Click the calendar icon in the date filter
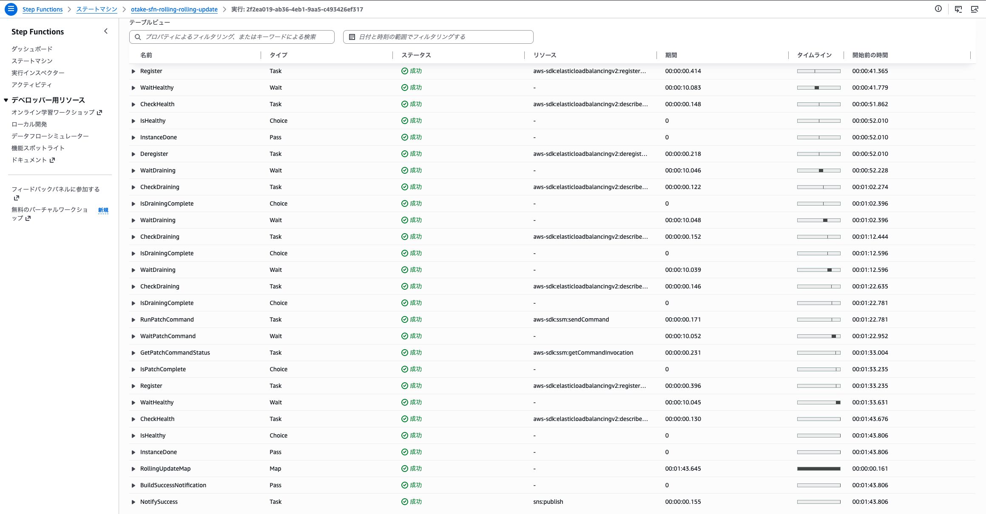This screenshot has height=514, width=986. (x=352, y=37)
